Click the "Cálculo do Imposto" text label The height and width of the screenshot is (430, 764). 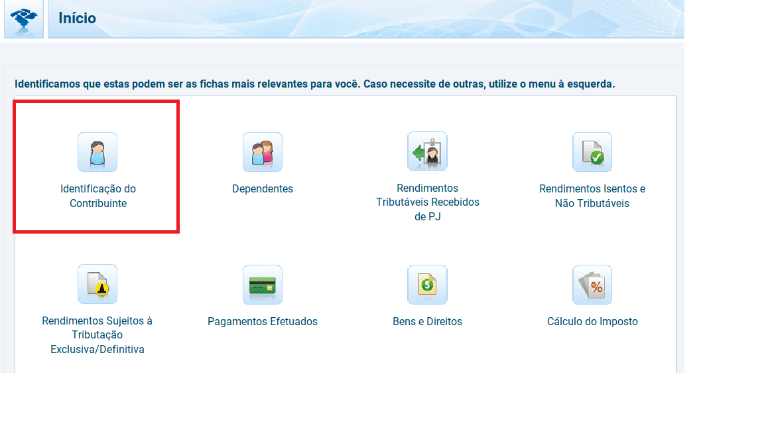point(592,322)
